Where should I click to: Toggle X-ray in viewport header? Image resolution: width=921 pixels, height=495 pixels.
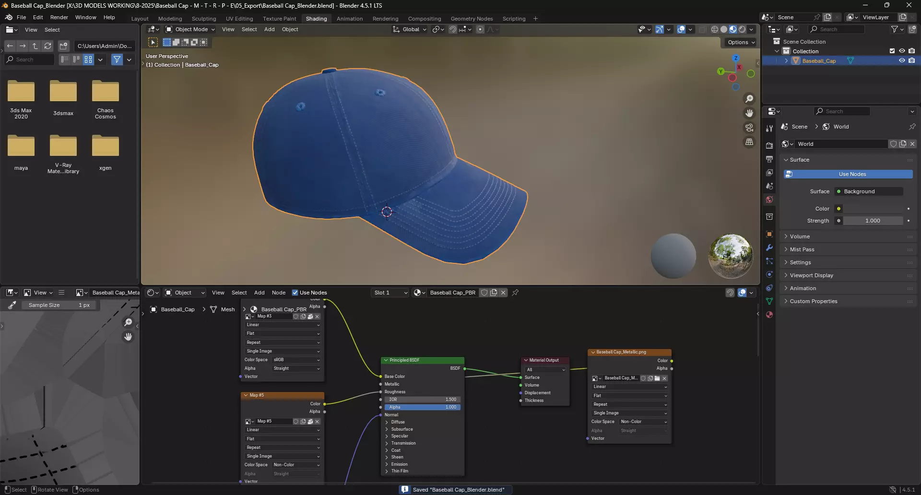pyautogui.click(x=703, y=29)
